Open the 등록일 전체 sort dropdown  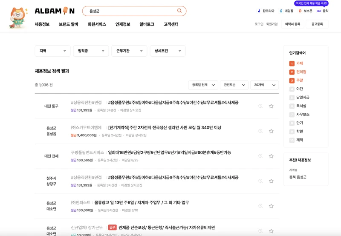203,85
